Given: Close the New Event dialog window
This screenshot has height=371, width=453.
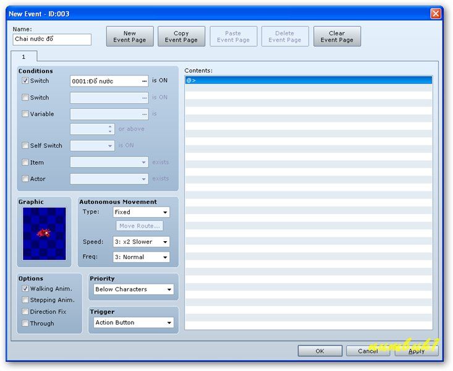Looking at the screenshot, I should coord(436,14).
